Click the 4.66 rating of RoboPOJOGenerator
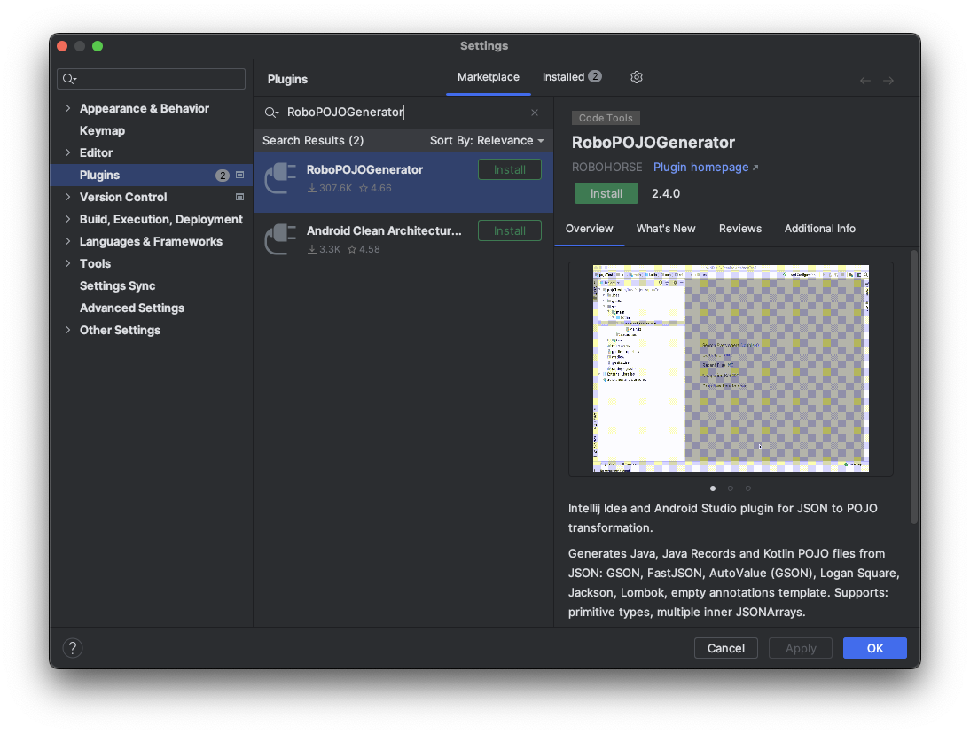The height and width of the screenshot is (734, 970). [x=376, y=189]
